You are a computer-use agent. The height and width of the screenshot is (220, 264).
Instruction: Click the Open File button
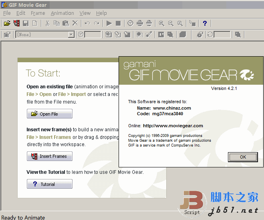coord(50,114)
